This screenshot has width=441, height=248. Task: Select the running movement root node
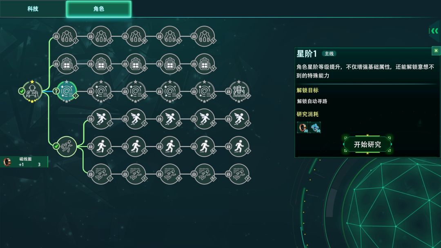point(67,146)
